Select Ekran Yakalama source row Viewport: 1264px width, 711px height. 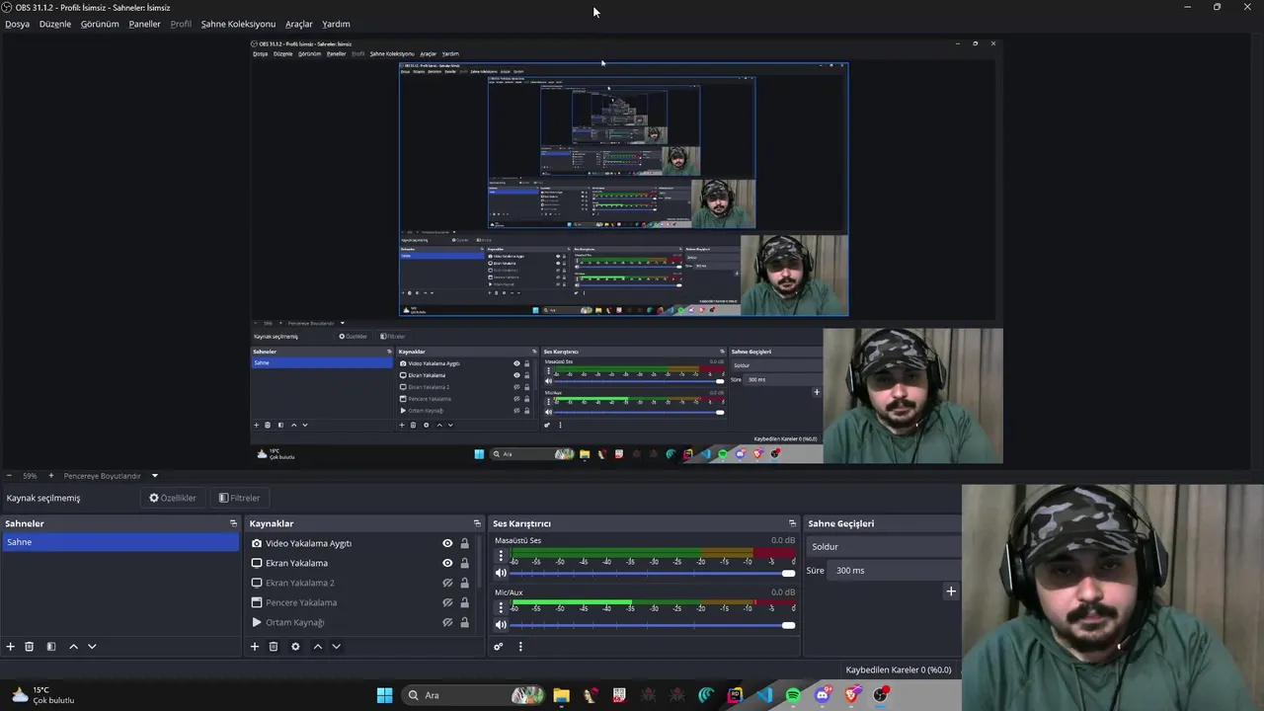[x=360, y=563]
